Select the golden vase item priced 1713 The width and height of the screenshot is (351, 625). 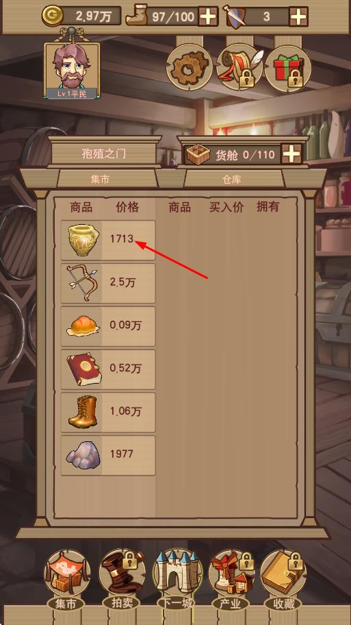click(x=108, y=240)
